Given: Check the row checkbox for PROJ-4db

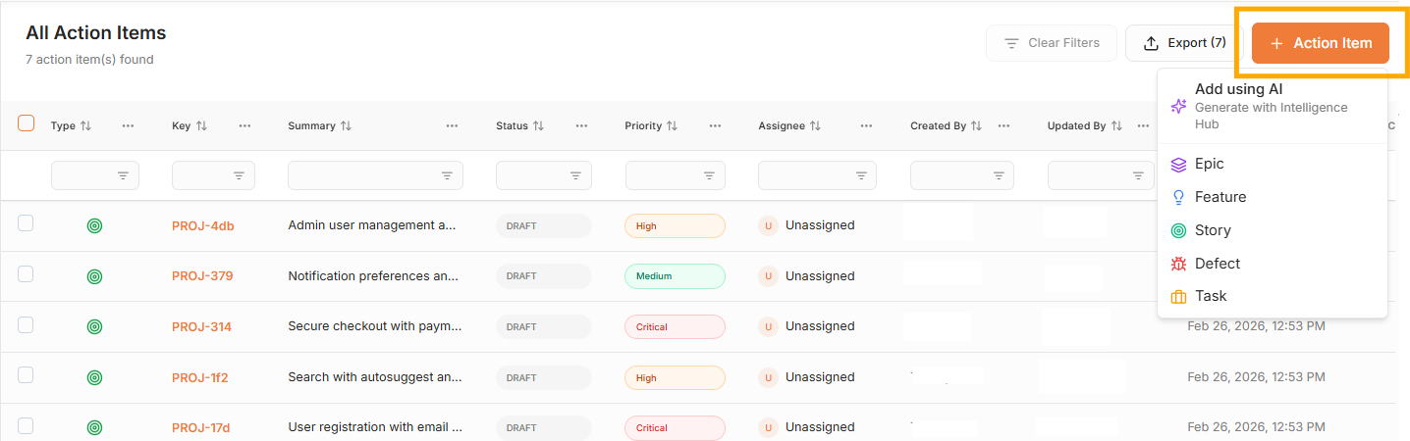Looking at the screenshot, I should point(26,223).
